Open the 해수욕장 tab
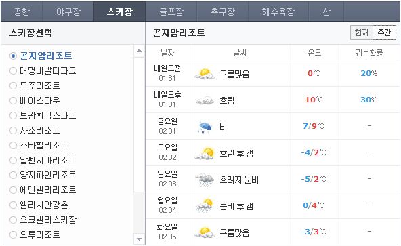This screenshot has height=246, width=401. tap(278, 12)
